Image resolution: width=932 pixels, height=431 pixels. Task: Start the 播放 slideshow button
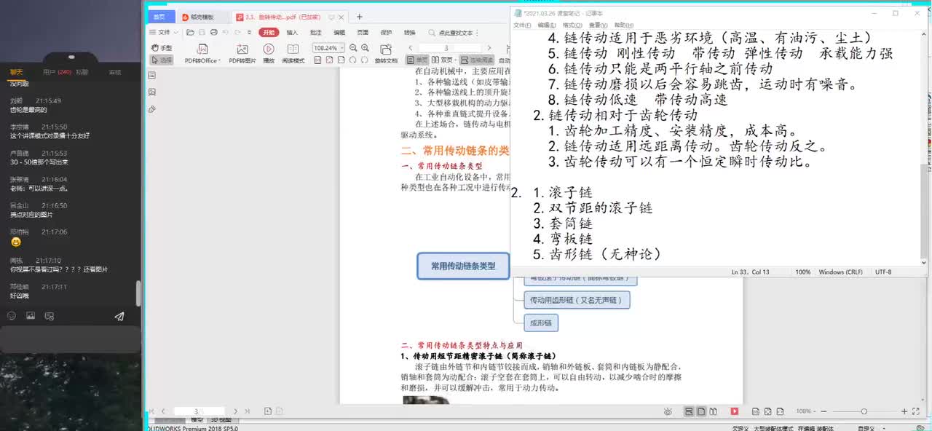[x=269, y=53]
